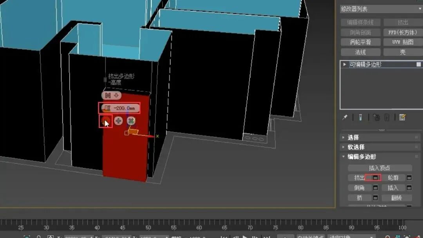Image resolution: width=423 pixels, height=238 pixels.
Task: Click the 桥 bridge button
Action: tap(360, 198)
